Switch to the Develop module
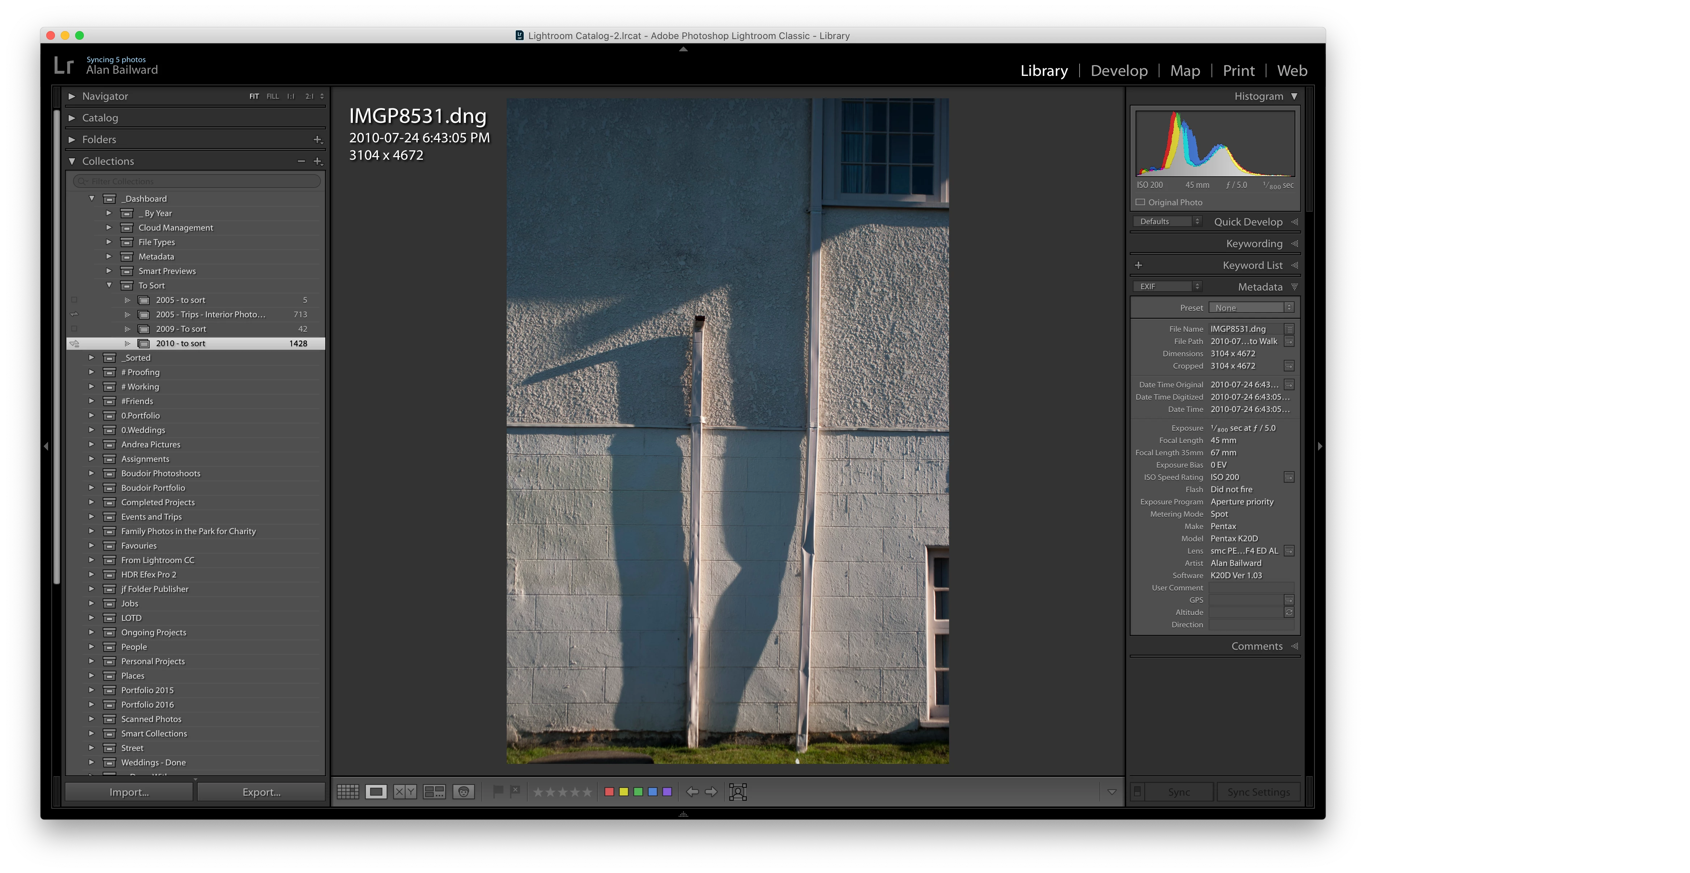Image resolution: width=1690 pixels, height=873 pixels. (x=1119, y=70)
